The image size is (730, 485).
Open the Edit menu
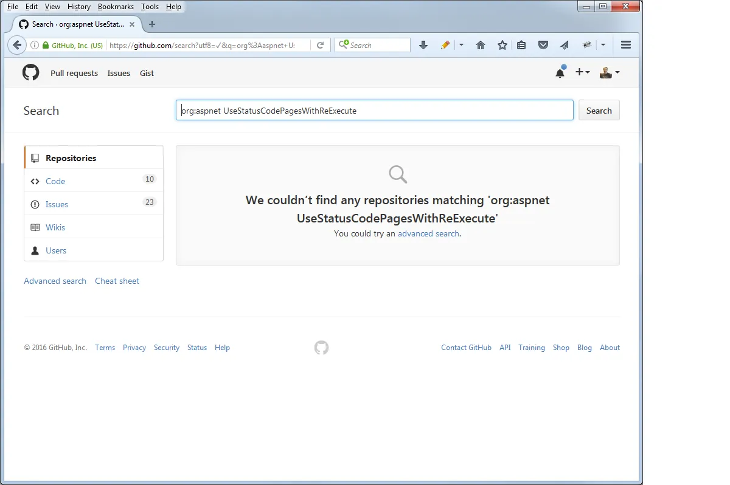(x=32, y=7)
